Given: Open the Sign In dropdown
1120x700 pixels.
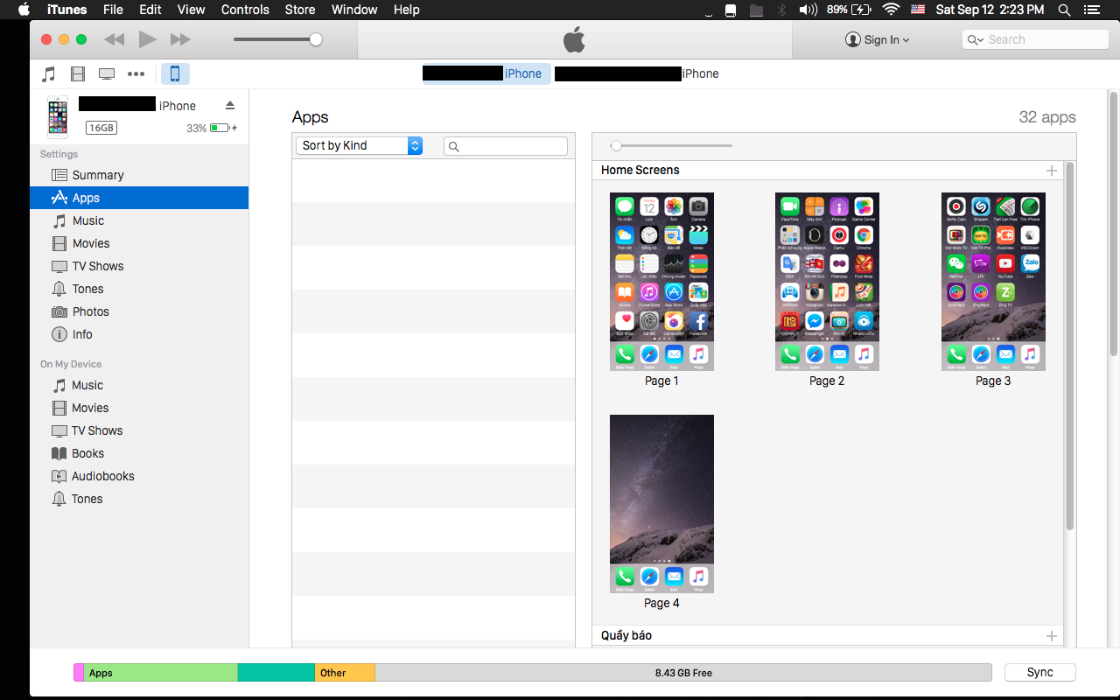Looking at the screenshot, I should point(877,39).
